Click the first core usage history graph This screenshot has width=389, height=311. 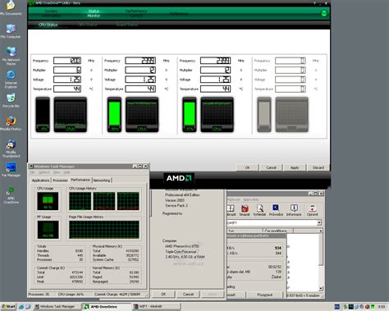(71, 114)
